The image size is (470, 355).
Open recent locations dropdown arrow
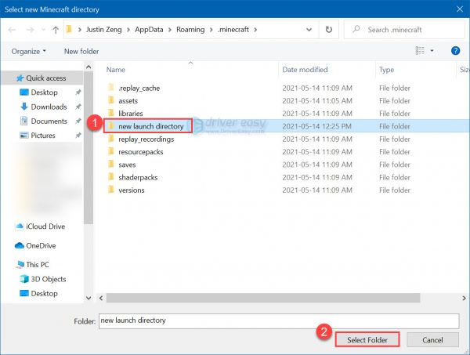coord(43,30)
